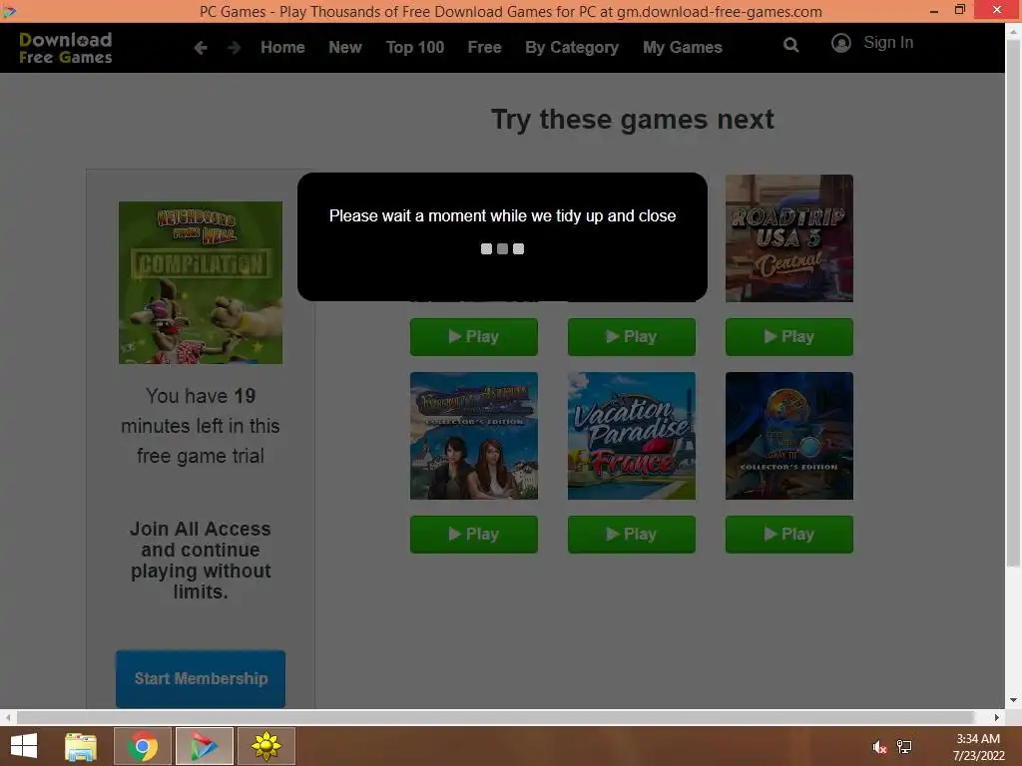Viewport: 1022px width, 766px height.
Task: Click the first Play button in top row
Action: 474,337
